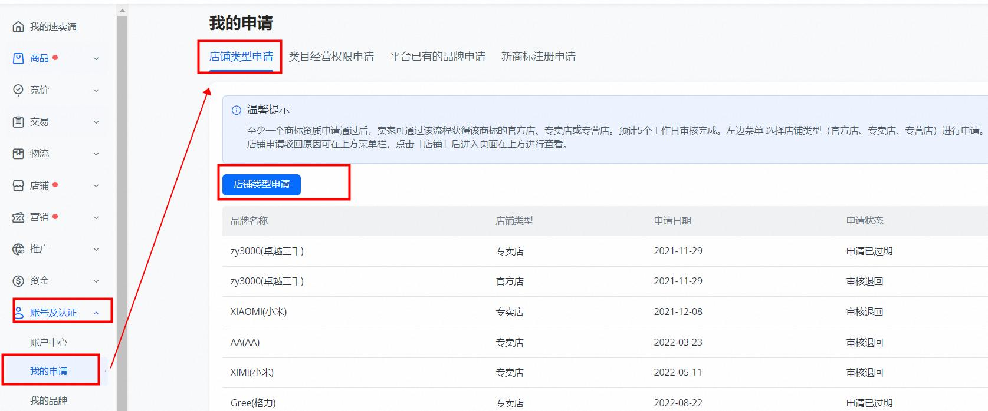This screenshot has width=988, height=411.
Task: Switch to the 平台已有的品牌申请 tab
Action: click(437, 57)
